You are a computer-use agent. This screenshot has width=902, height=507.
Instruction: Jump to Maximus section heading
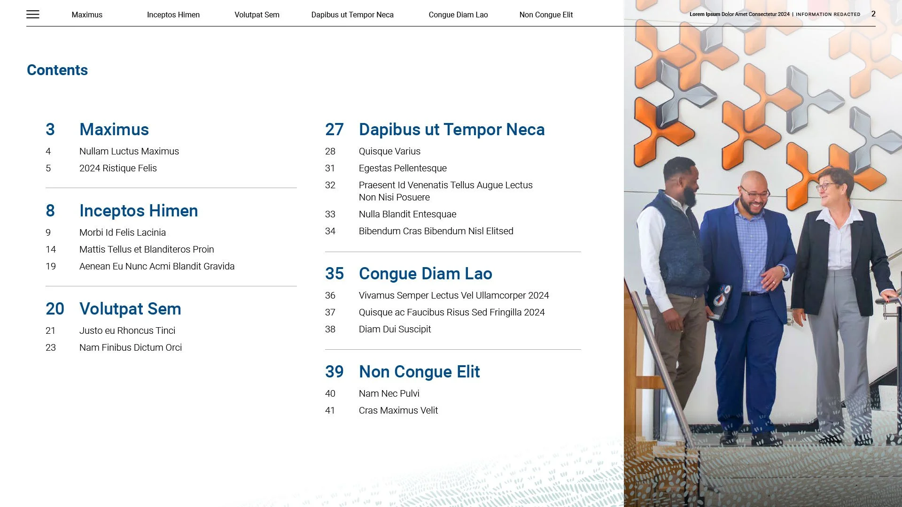tap(114, 130)
